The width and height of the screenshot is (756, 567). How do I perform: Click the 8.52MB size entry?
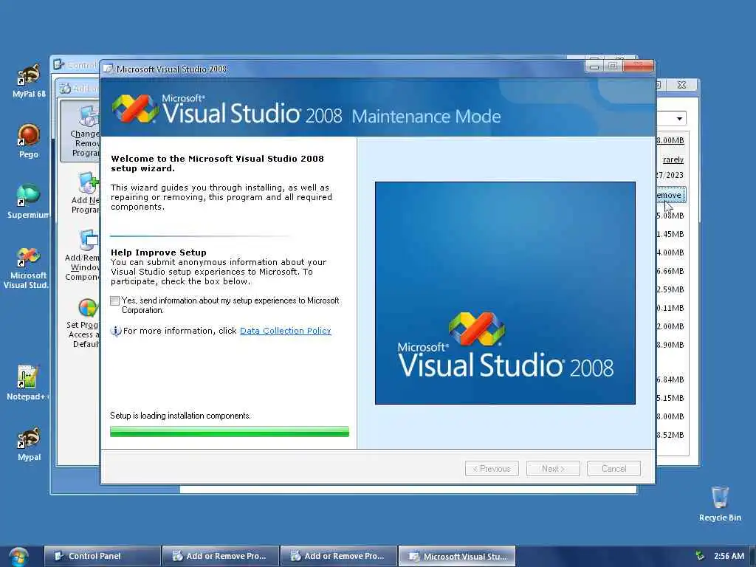click(x=670, y=435)
